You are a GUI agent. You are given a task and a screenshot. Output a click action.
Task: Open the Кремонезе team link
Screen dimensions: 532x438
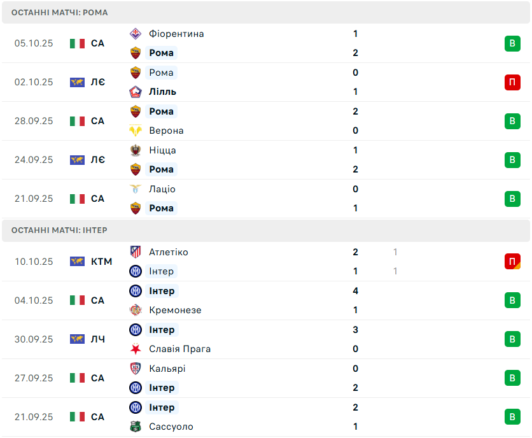click(175, 310)
